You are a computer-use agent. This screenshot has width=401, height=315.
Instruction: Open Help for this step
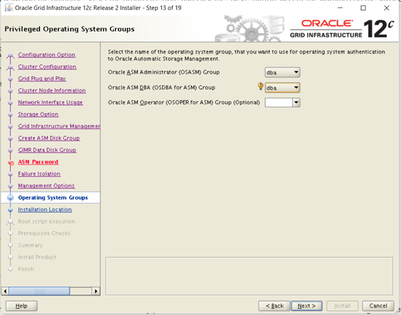tap(21, 306)
